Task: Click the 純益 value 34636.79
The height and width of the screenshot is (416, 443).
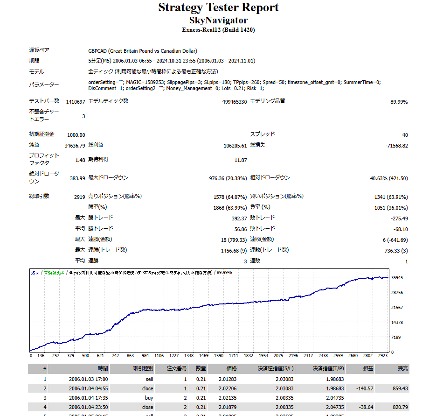Action: (x=75, y=146)
